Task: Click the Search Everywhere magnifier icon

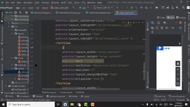Action: (x=183, y=7)
